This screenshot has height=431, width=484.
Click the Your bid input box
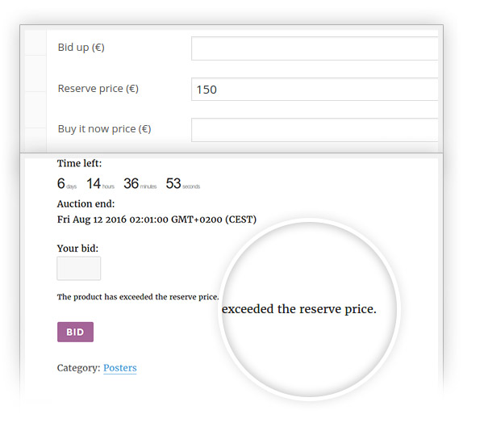coord(79,268)
